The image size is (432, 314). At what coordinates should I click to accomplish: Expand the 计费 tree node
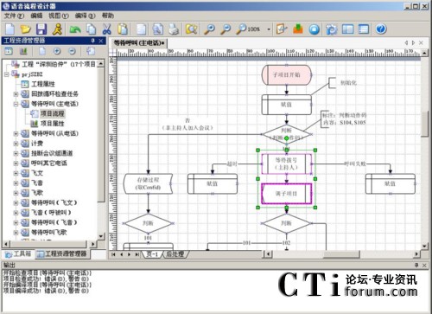[x=16, y=144]
